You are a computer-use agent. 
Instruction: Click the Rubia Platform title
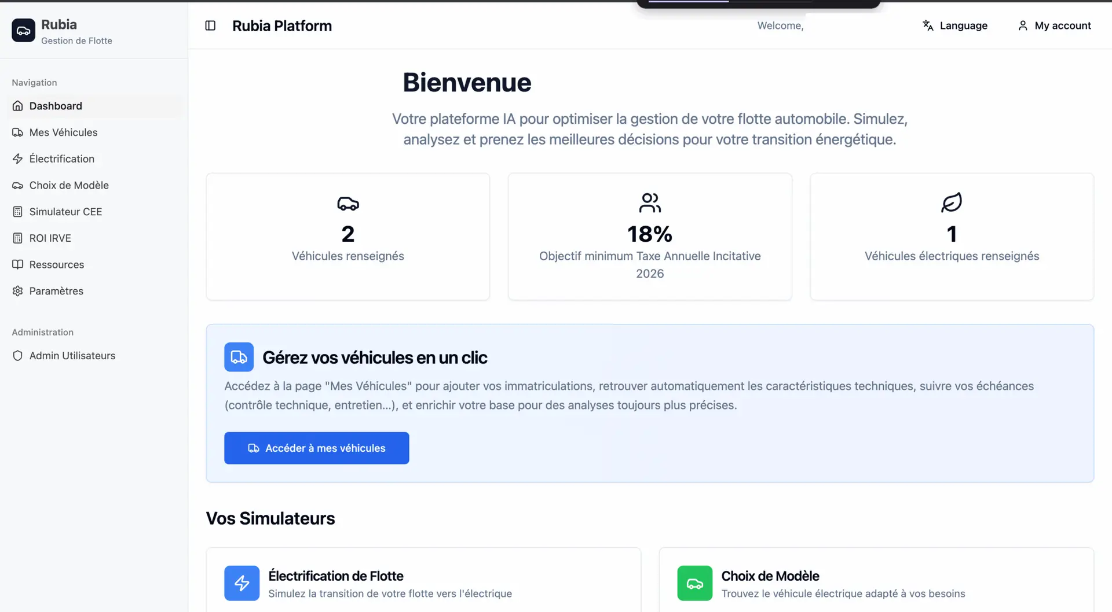(282, 25)
